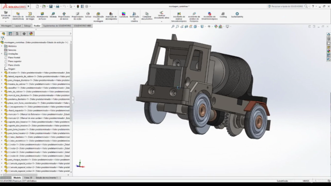Open Verificar documento ativo dropdown arrow
331x186 pixels.
pyautogui.click(x=161, y=22)
